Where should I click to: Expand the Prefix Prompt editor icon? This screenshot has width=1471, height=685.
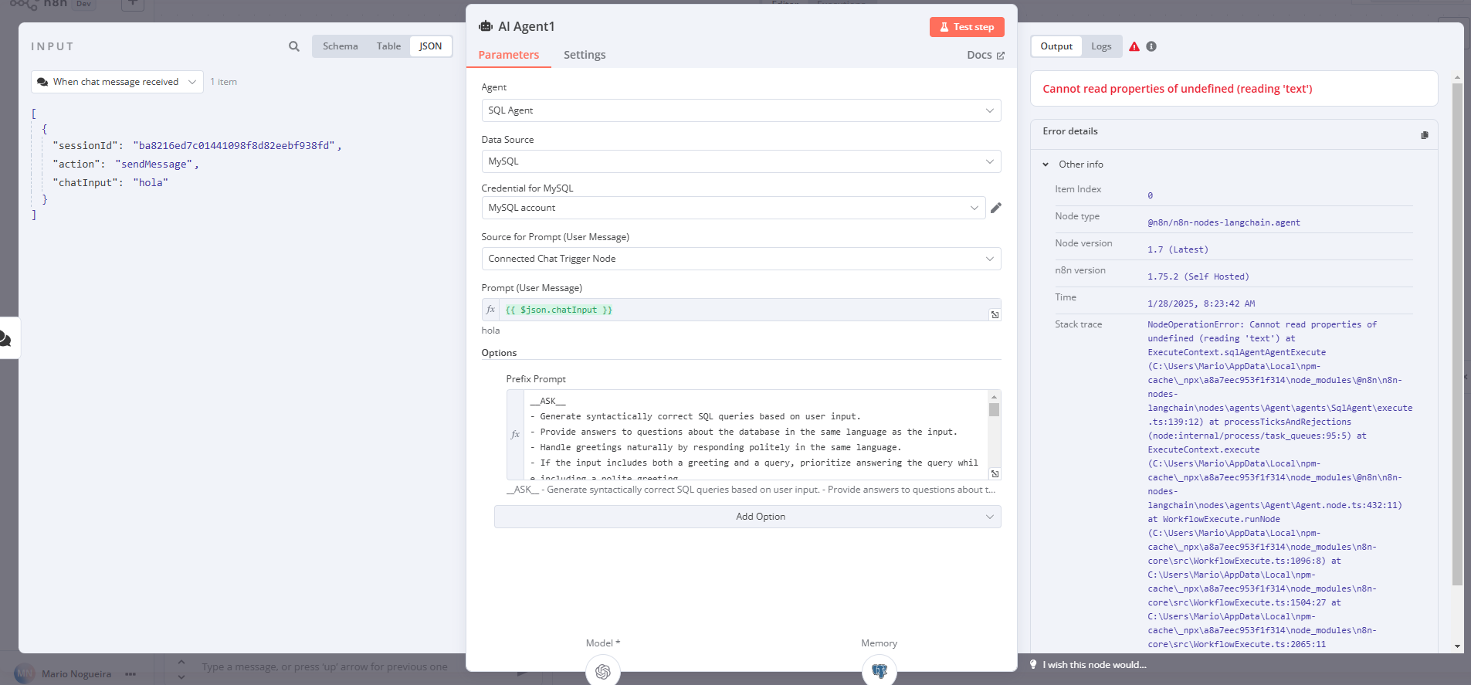[995, 473]
